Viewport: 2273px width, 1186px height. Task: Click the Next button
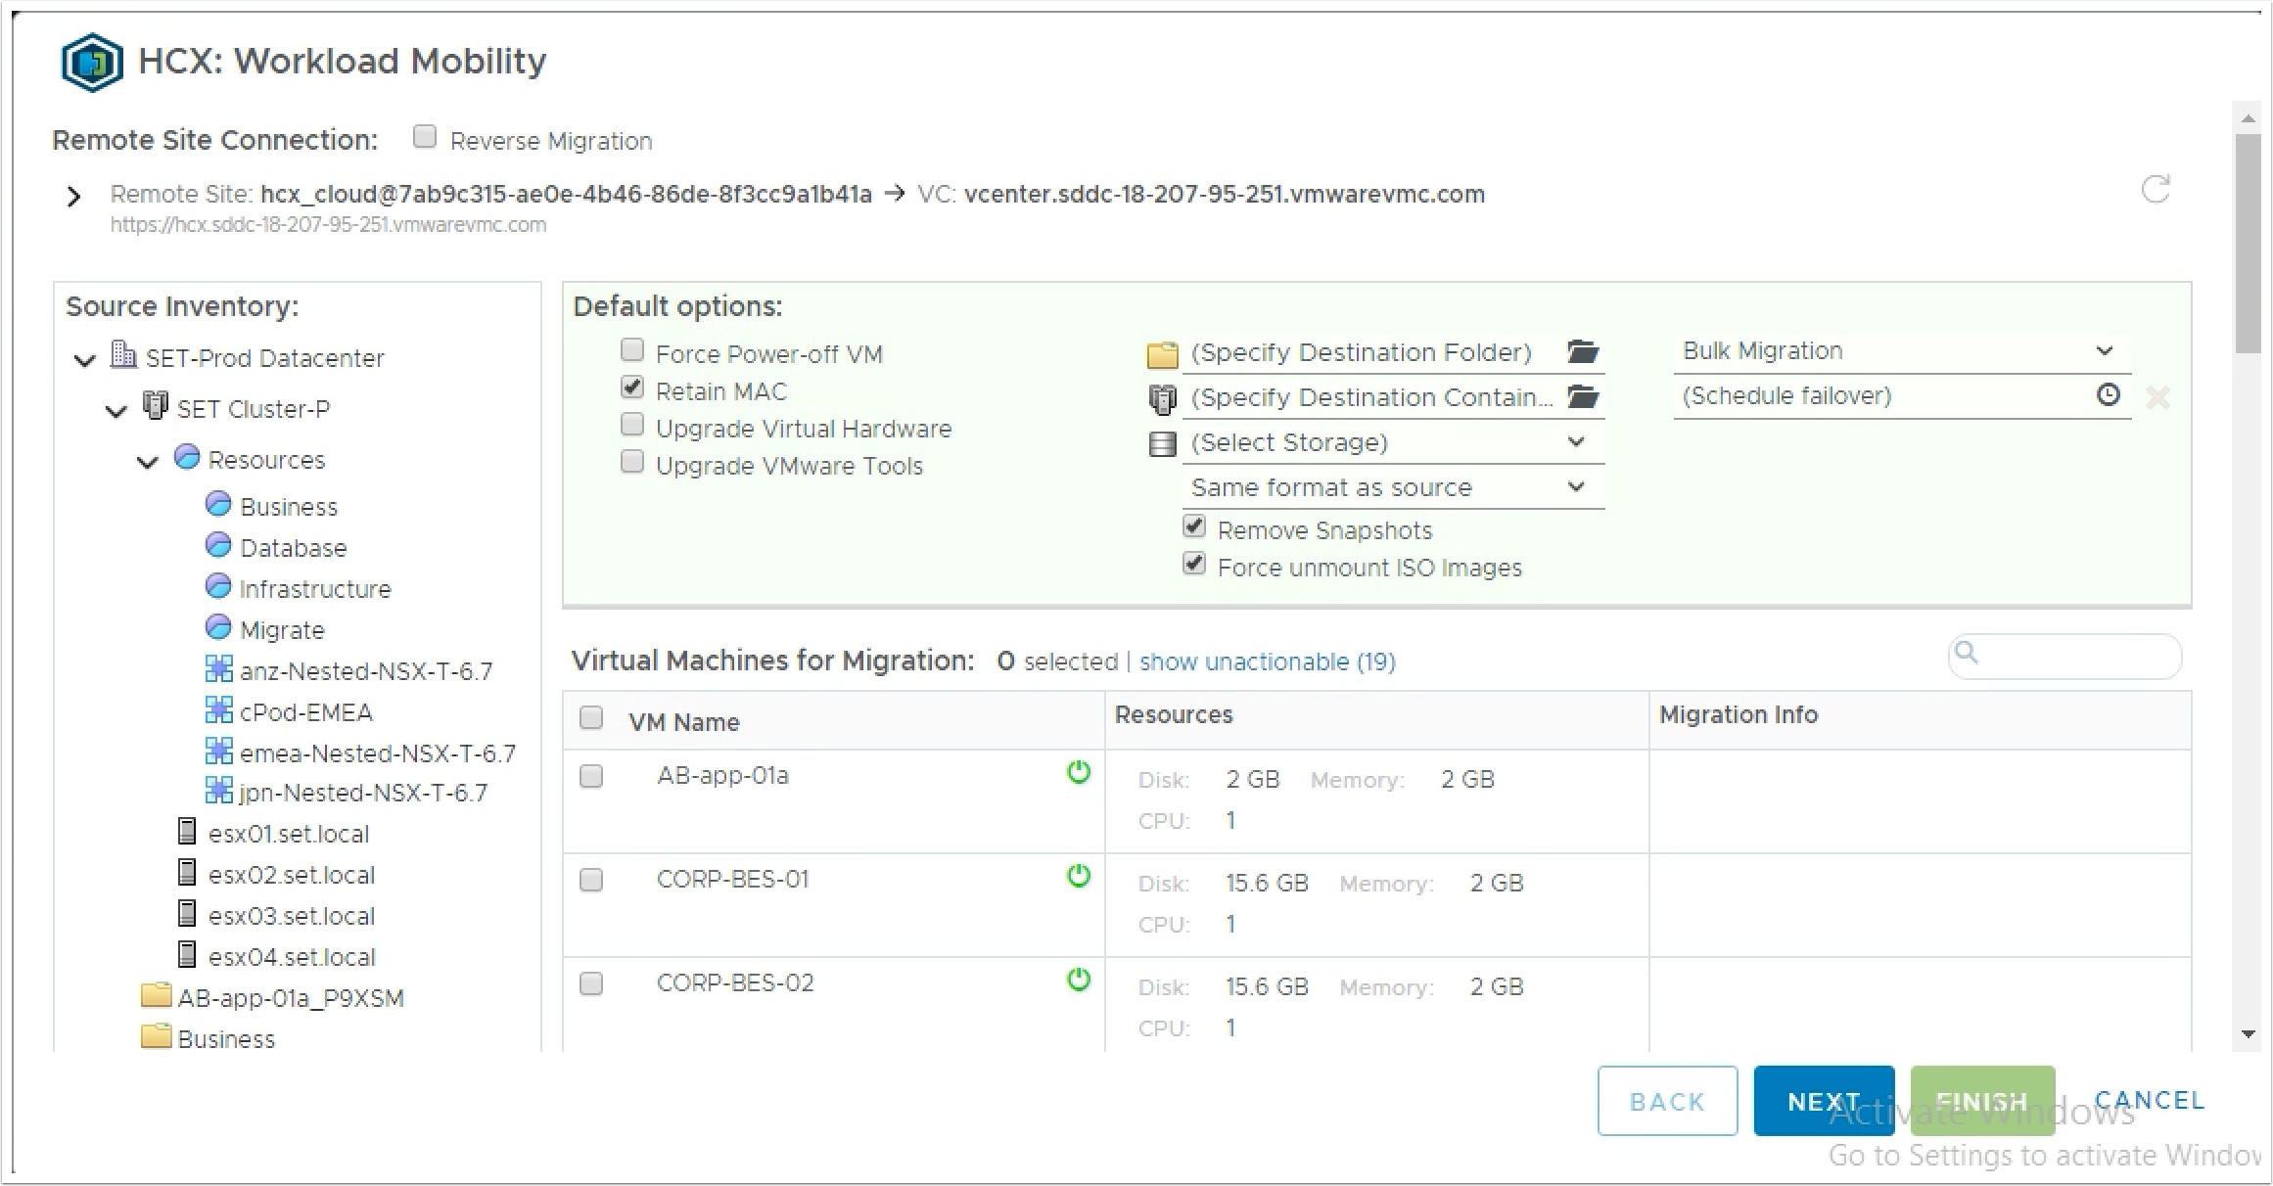coord(1824,1101)
